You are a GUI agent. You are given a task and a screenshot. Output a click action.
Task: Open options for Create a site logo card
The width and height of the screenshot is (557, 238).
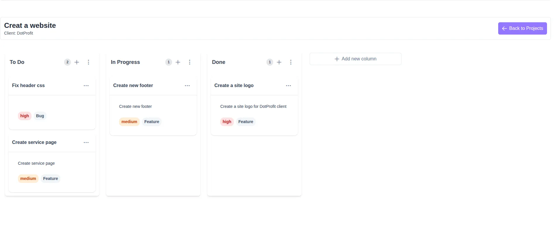[x=288, y=86]
